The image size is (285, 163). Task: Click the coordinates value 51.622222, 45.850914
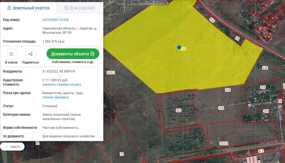click(58, 71)
